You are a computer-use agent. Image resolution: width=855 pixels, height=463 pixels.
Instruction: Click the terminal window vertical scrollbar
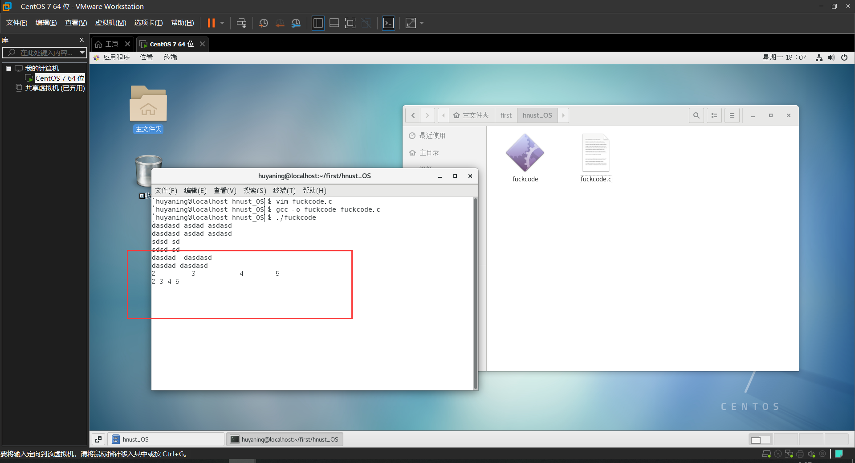click(x=475, y=293)
